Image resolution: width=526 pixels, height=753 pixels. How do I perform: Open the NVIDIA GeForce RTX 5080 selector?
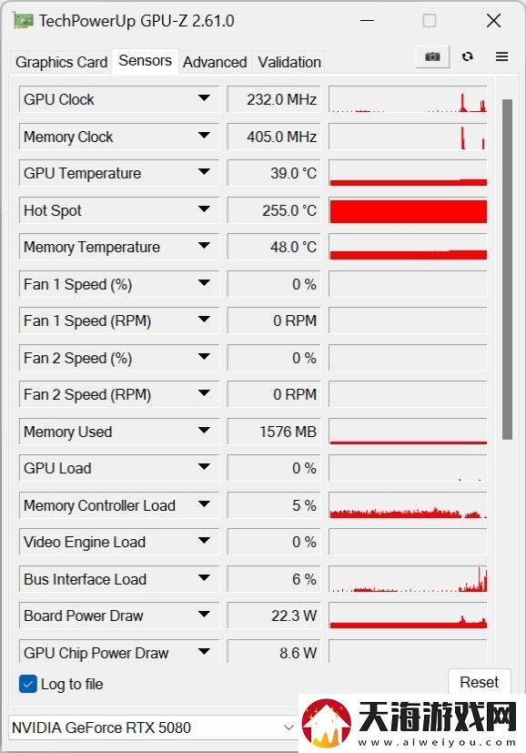coord(153,728)
